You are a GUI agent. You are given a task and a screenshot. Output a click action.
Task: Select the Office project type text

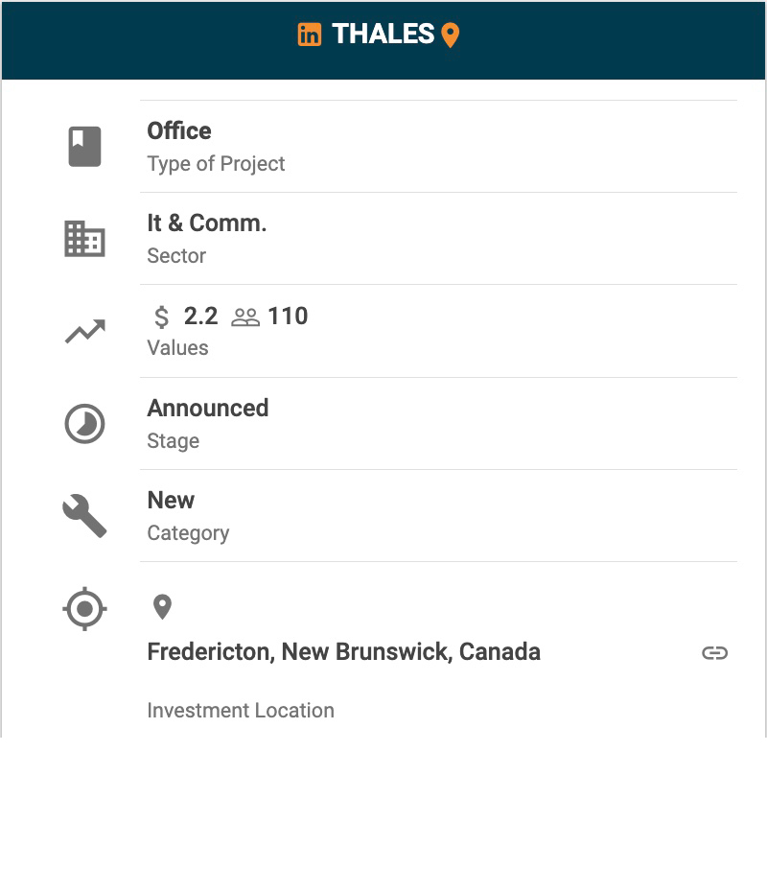point(179,130)
